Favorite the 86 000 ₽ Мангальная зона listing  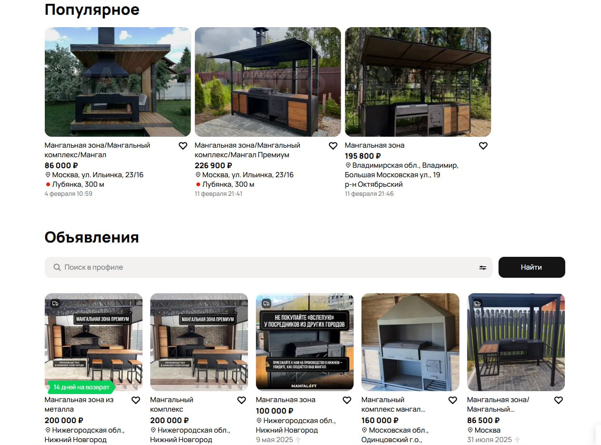[183, 146]
